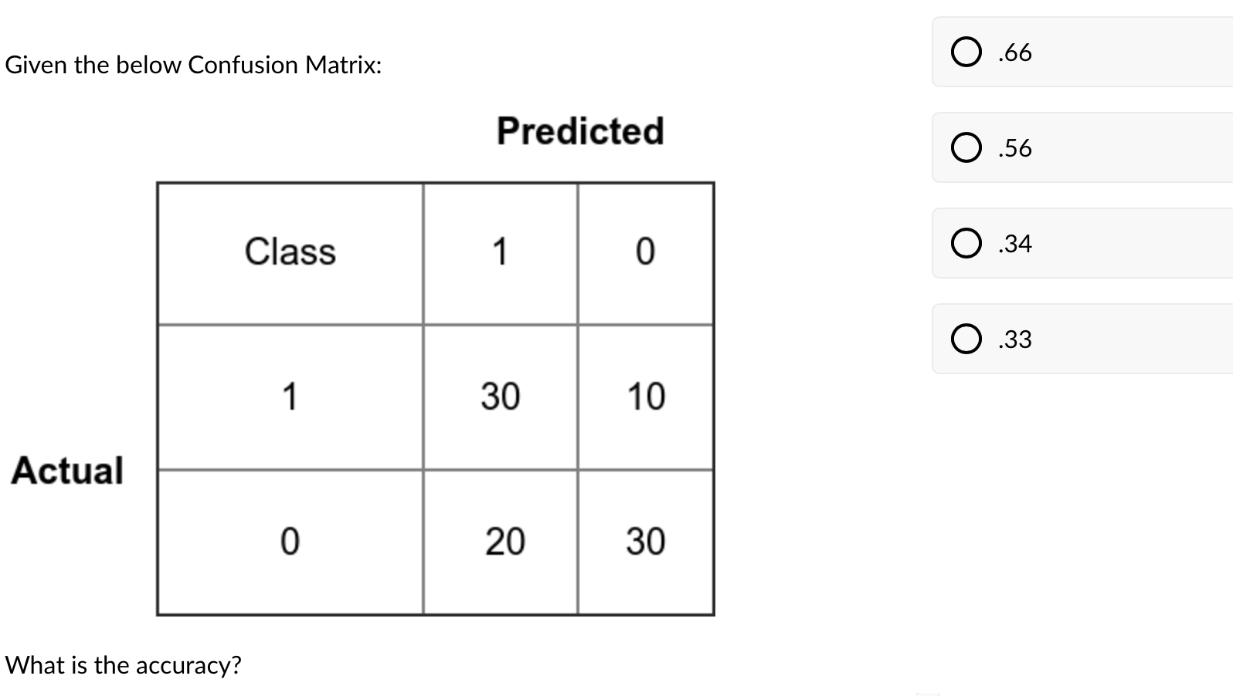The height and width of the screenshot is (696, 1233).
Task: Click the cell containing 30 true positives
Action: pos(501,397)
